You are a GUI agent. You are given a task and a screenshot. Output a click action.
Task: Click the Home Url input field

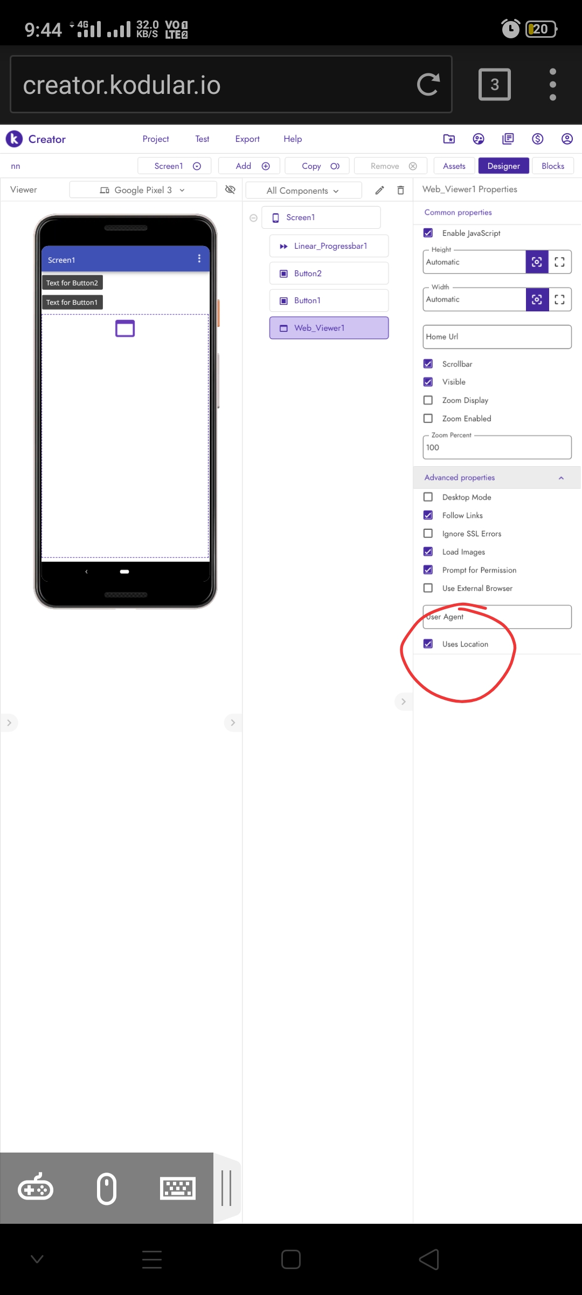(x=497, y=337)
